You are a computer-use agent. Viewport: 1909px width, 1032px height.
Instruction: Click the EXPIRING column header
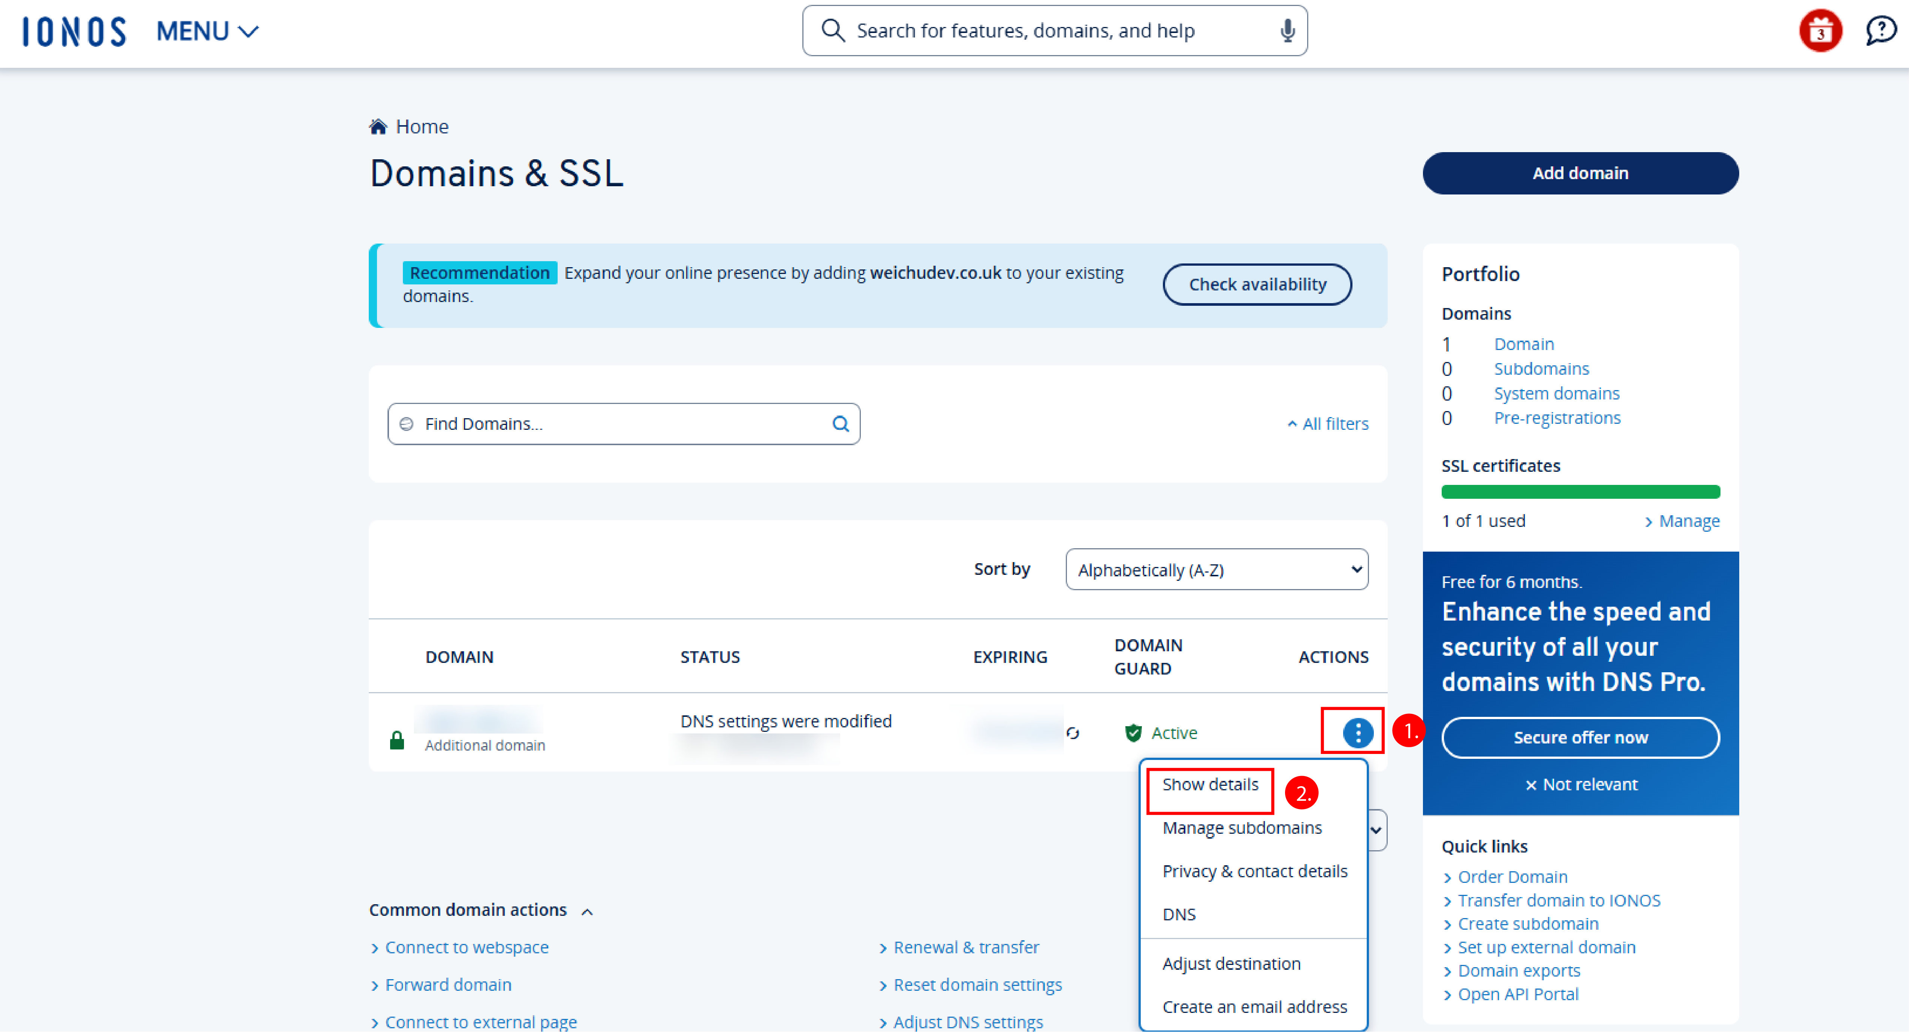[1009, 657]
